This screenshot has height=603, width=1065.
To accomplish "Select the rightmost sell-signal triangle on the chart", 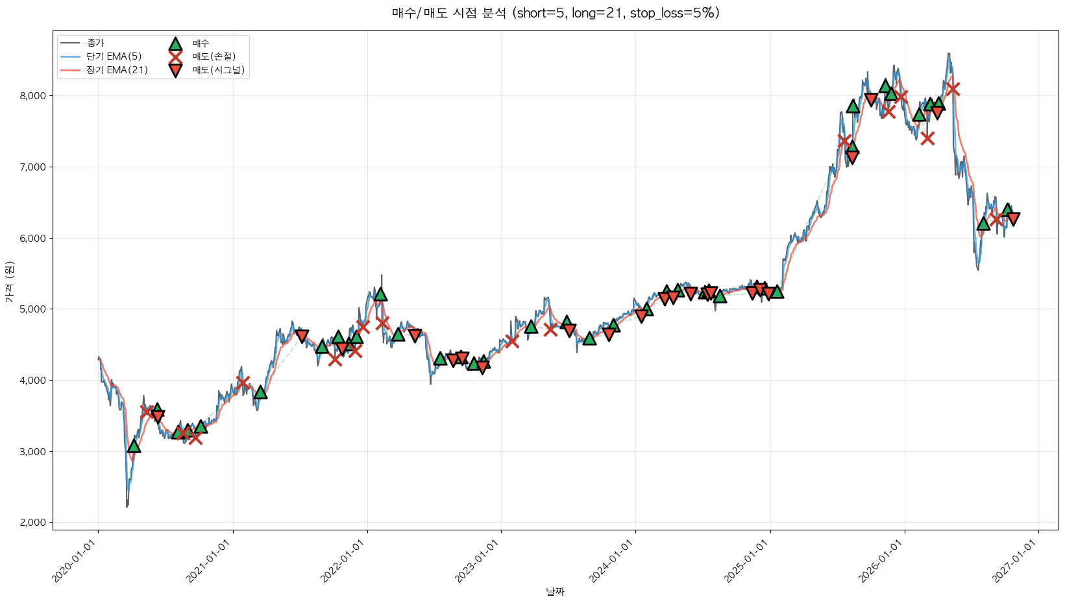I will pos(1012,219).
